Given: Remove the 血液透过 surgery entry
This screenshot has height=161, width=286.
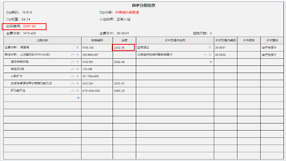Looking at the screenshot, I should pyautogui.click(x=210, y=48).
